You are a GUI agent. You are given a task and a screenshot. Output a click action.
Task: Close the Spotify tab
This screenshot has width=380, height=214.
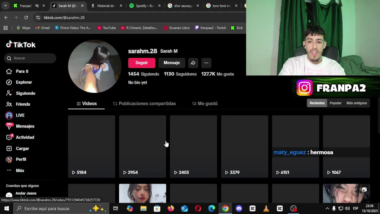159,6
